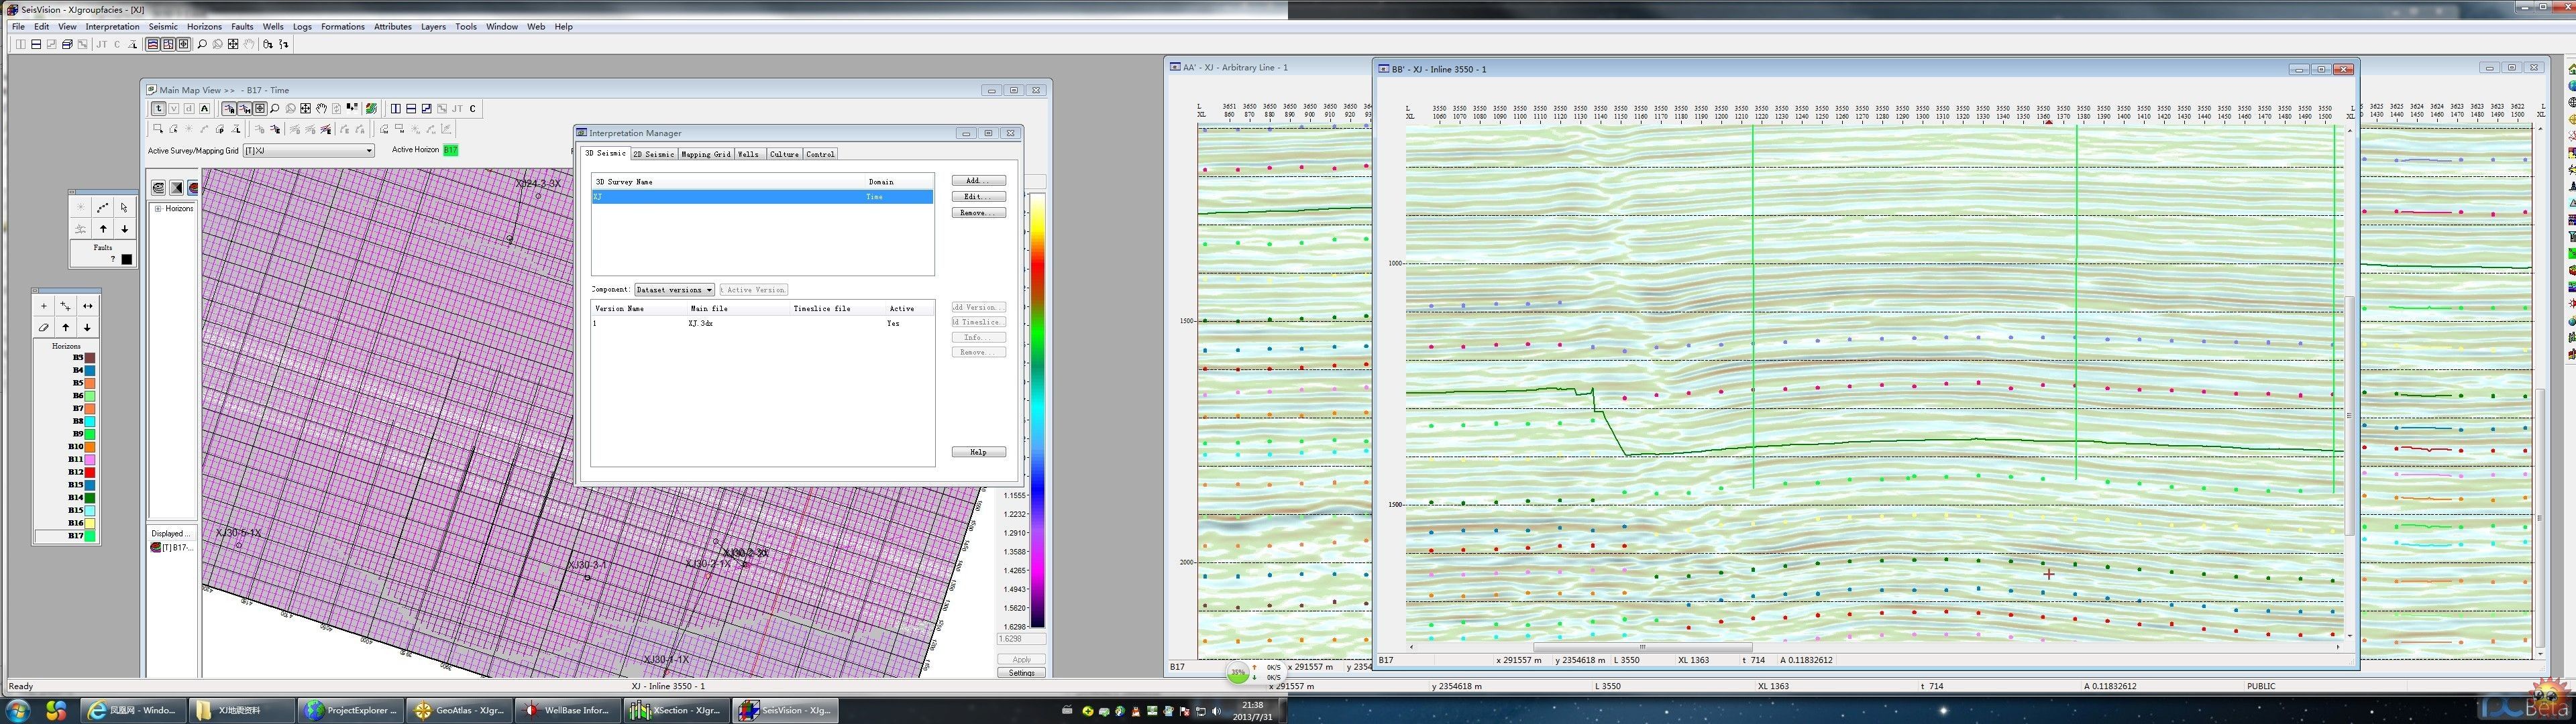Screen dimensions: 2576x724
Task: Expand the Horizons tree node
Action: [158, 209]
